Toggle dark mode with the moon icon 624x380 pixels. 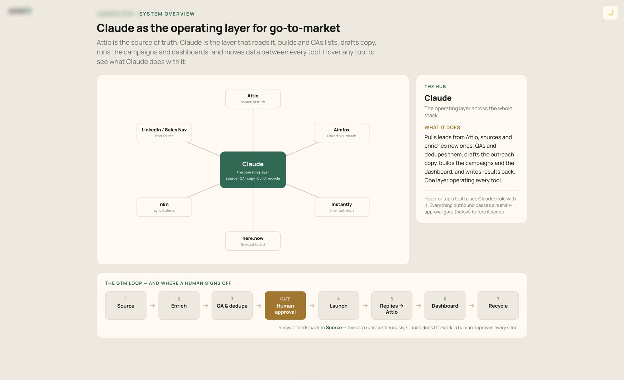(610, 13)
